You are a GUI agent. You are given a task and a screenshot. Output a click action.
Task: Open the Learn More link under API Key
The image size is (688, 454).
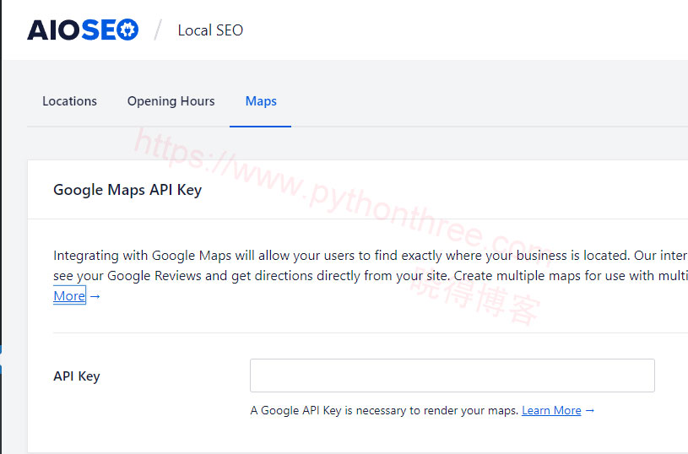click(551, 411)
